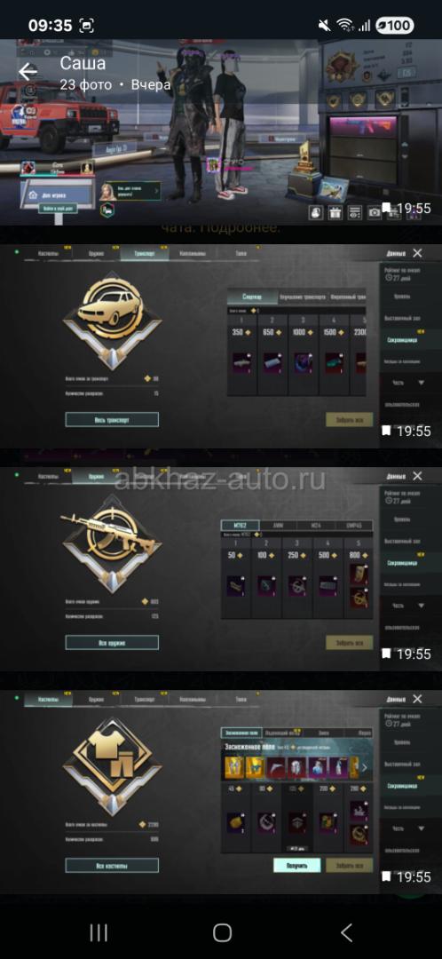
Task: Tap the Android back navigation chevron
Action: coord(346,932)
